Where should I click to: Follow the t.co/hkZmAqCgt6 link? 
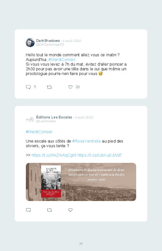54,155
